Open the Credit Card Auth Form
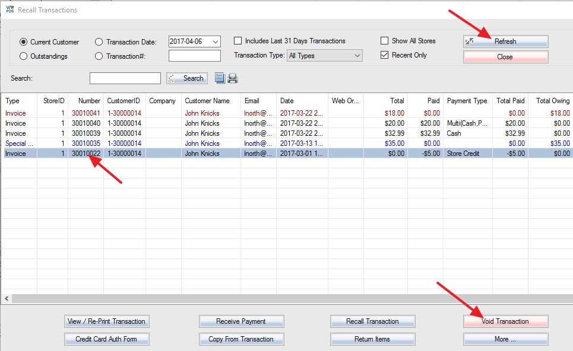573x351 pixels. point(106,339)
